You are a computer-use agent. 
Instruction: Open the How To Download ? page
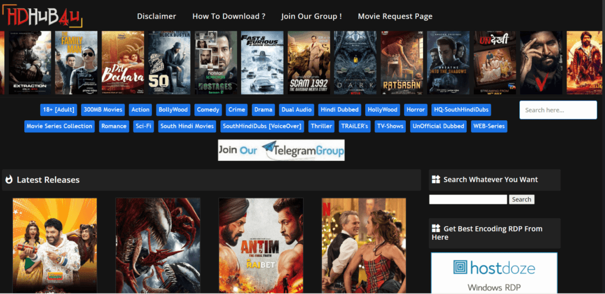click(x=229, y=16)
